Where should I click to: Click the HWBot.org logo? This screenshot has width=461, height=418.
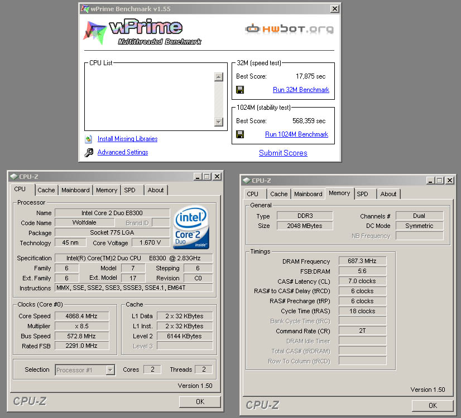tap(289, 29)
